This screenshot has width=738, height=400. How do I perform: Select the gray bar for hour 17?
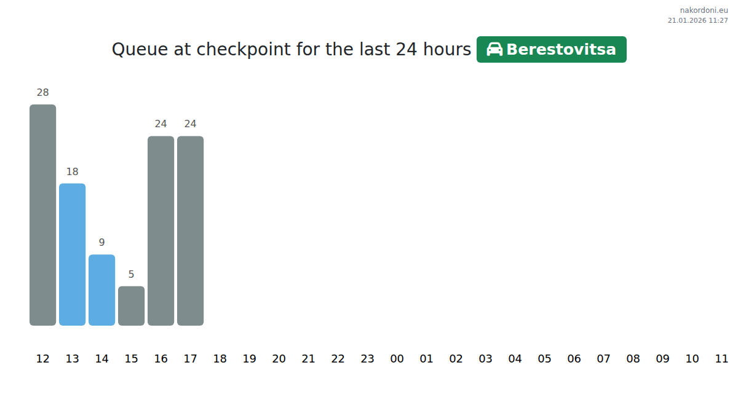click(190, 230)
